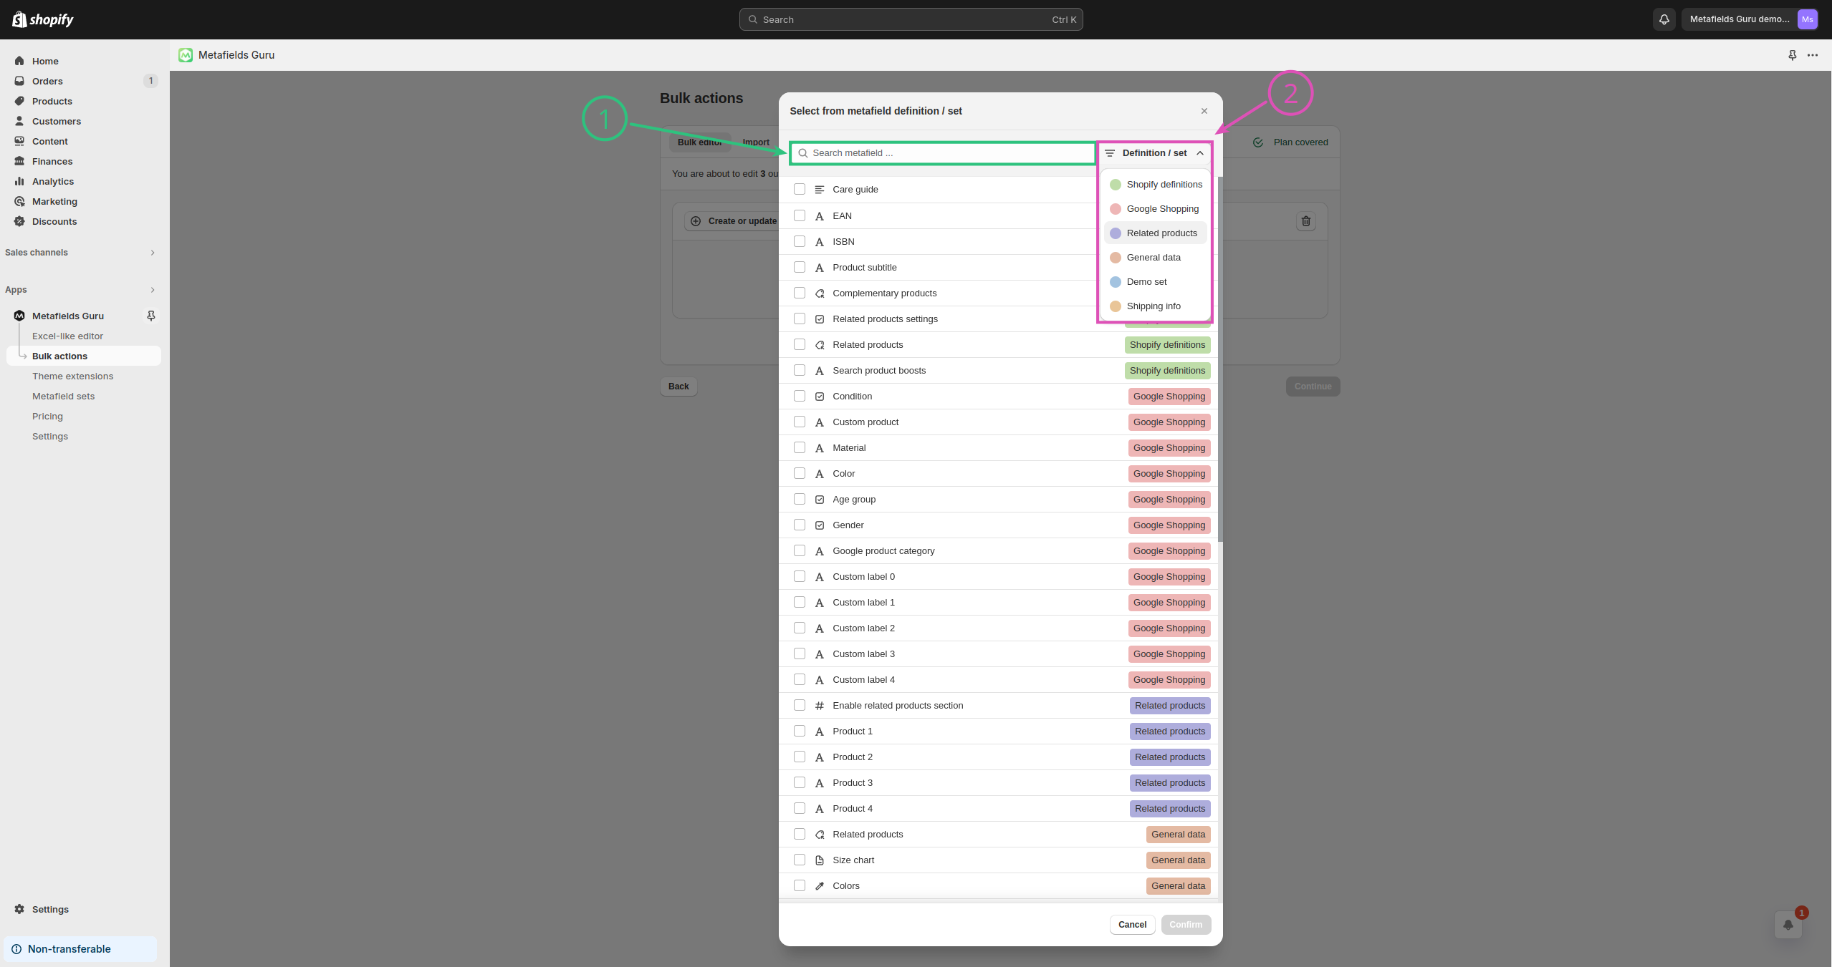Click the bell widget with red badge

tap(1788, 924)
